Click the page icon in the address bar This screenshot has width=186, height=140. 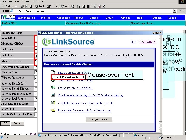pos(12,11)
